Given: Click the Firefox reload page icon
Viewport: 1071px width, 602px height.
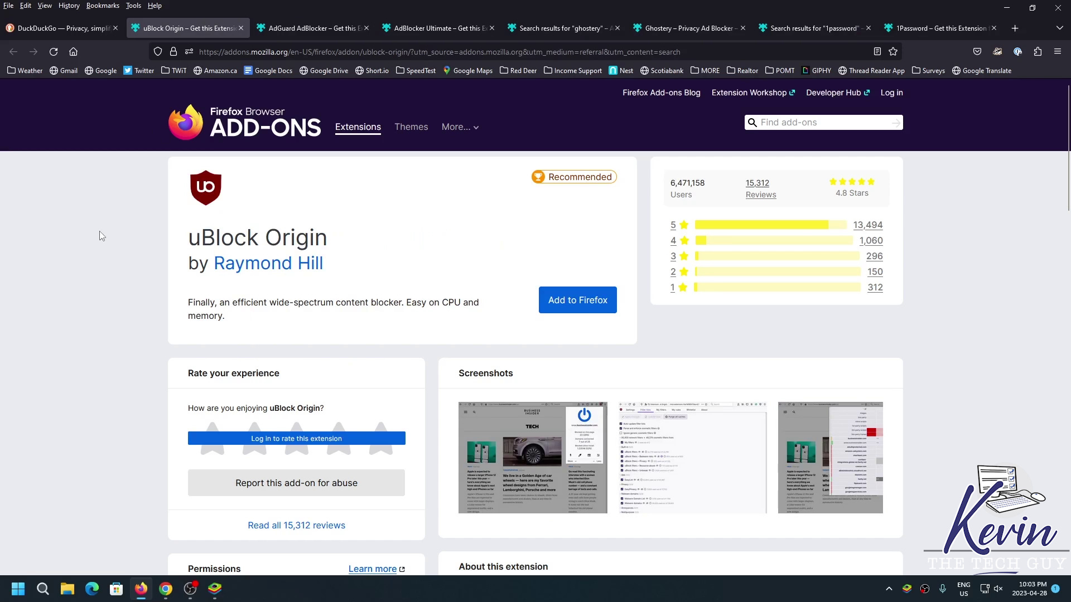Looking at the screenshot, I should (54, 52).
